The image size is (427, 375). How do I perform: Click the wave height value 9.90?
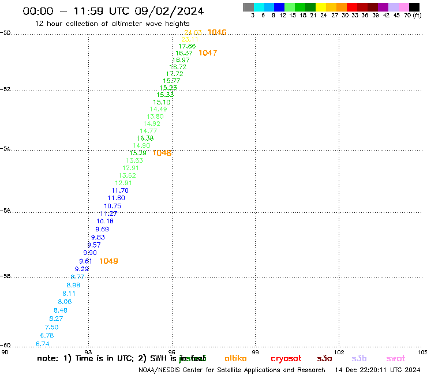(x=90, y=253)
